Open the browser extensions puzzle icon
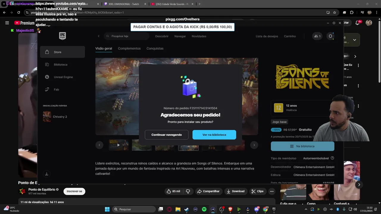Viewport: 381px width, 214px height. coord(352,12)
